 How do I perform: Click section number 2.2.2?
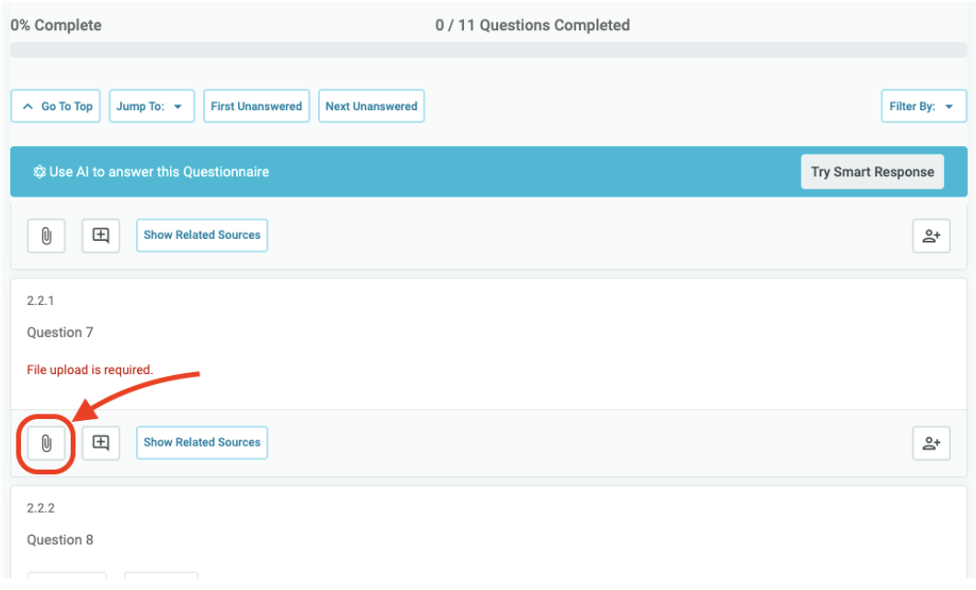point(40,508)
